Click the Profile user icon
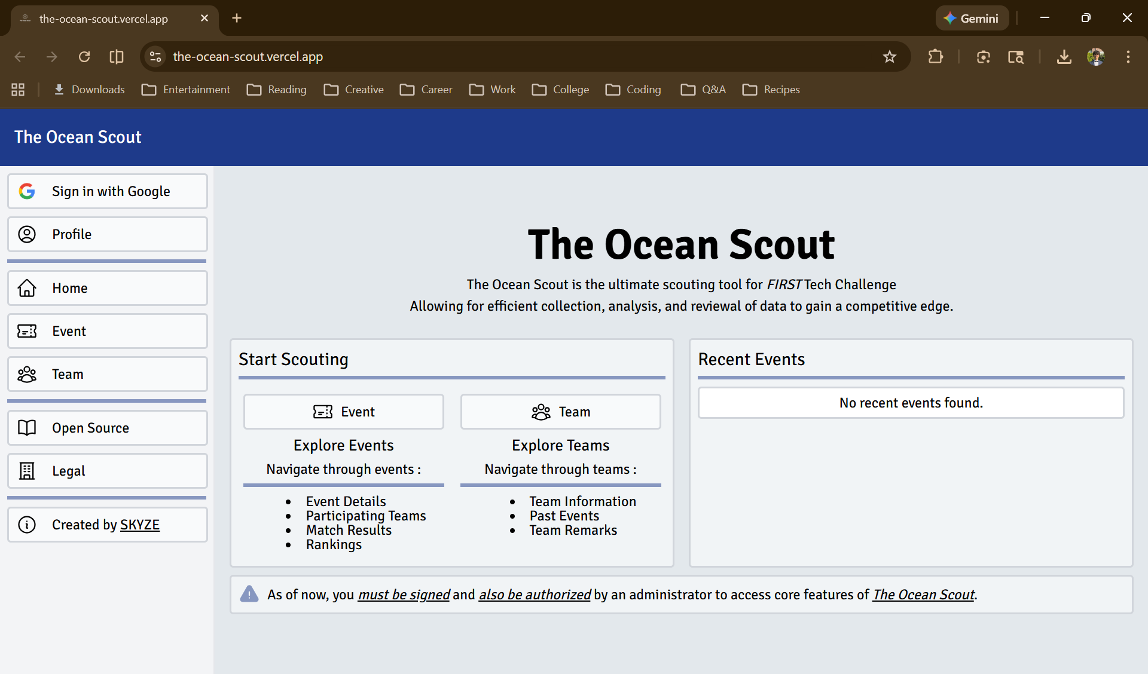The image size is (1148, 674). point(27,234)
